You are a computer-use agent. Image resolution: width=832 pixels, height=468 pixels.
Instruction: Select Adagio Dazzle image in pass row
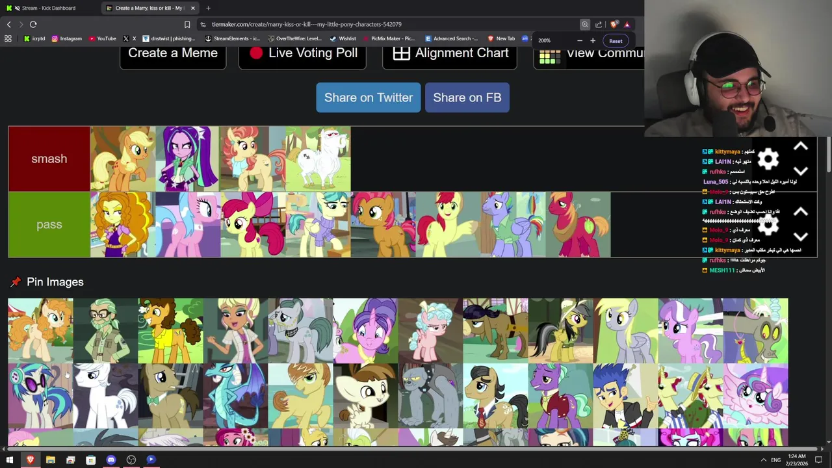pyautogui.click(x=123, y=224)
